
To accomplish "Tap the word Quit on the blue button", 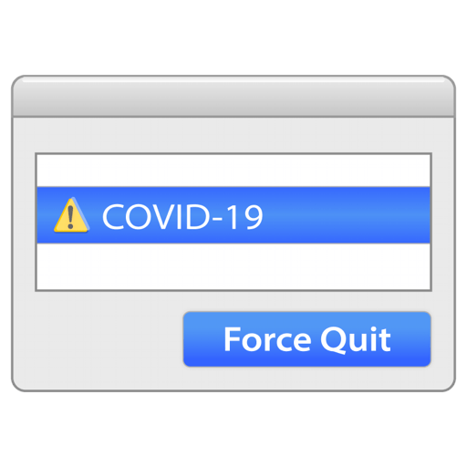I will click(355, 340).
